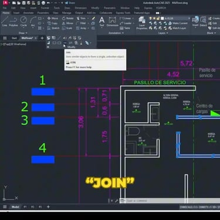Viewport: 220px width, 220px height.
Task: Activate the Array command
Action: (x=81, y=28)
